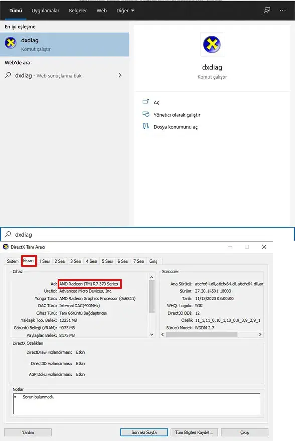Image resolution: width=295 pixels, height=441 pixels.
Task: Click the 8175 MB shared memory value
Action: pos(67,335)
